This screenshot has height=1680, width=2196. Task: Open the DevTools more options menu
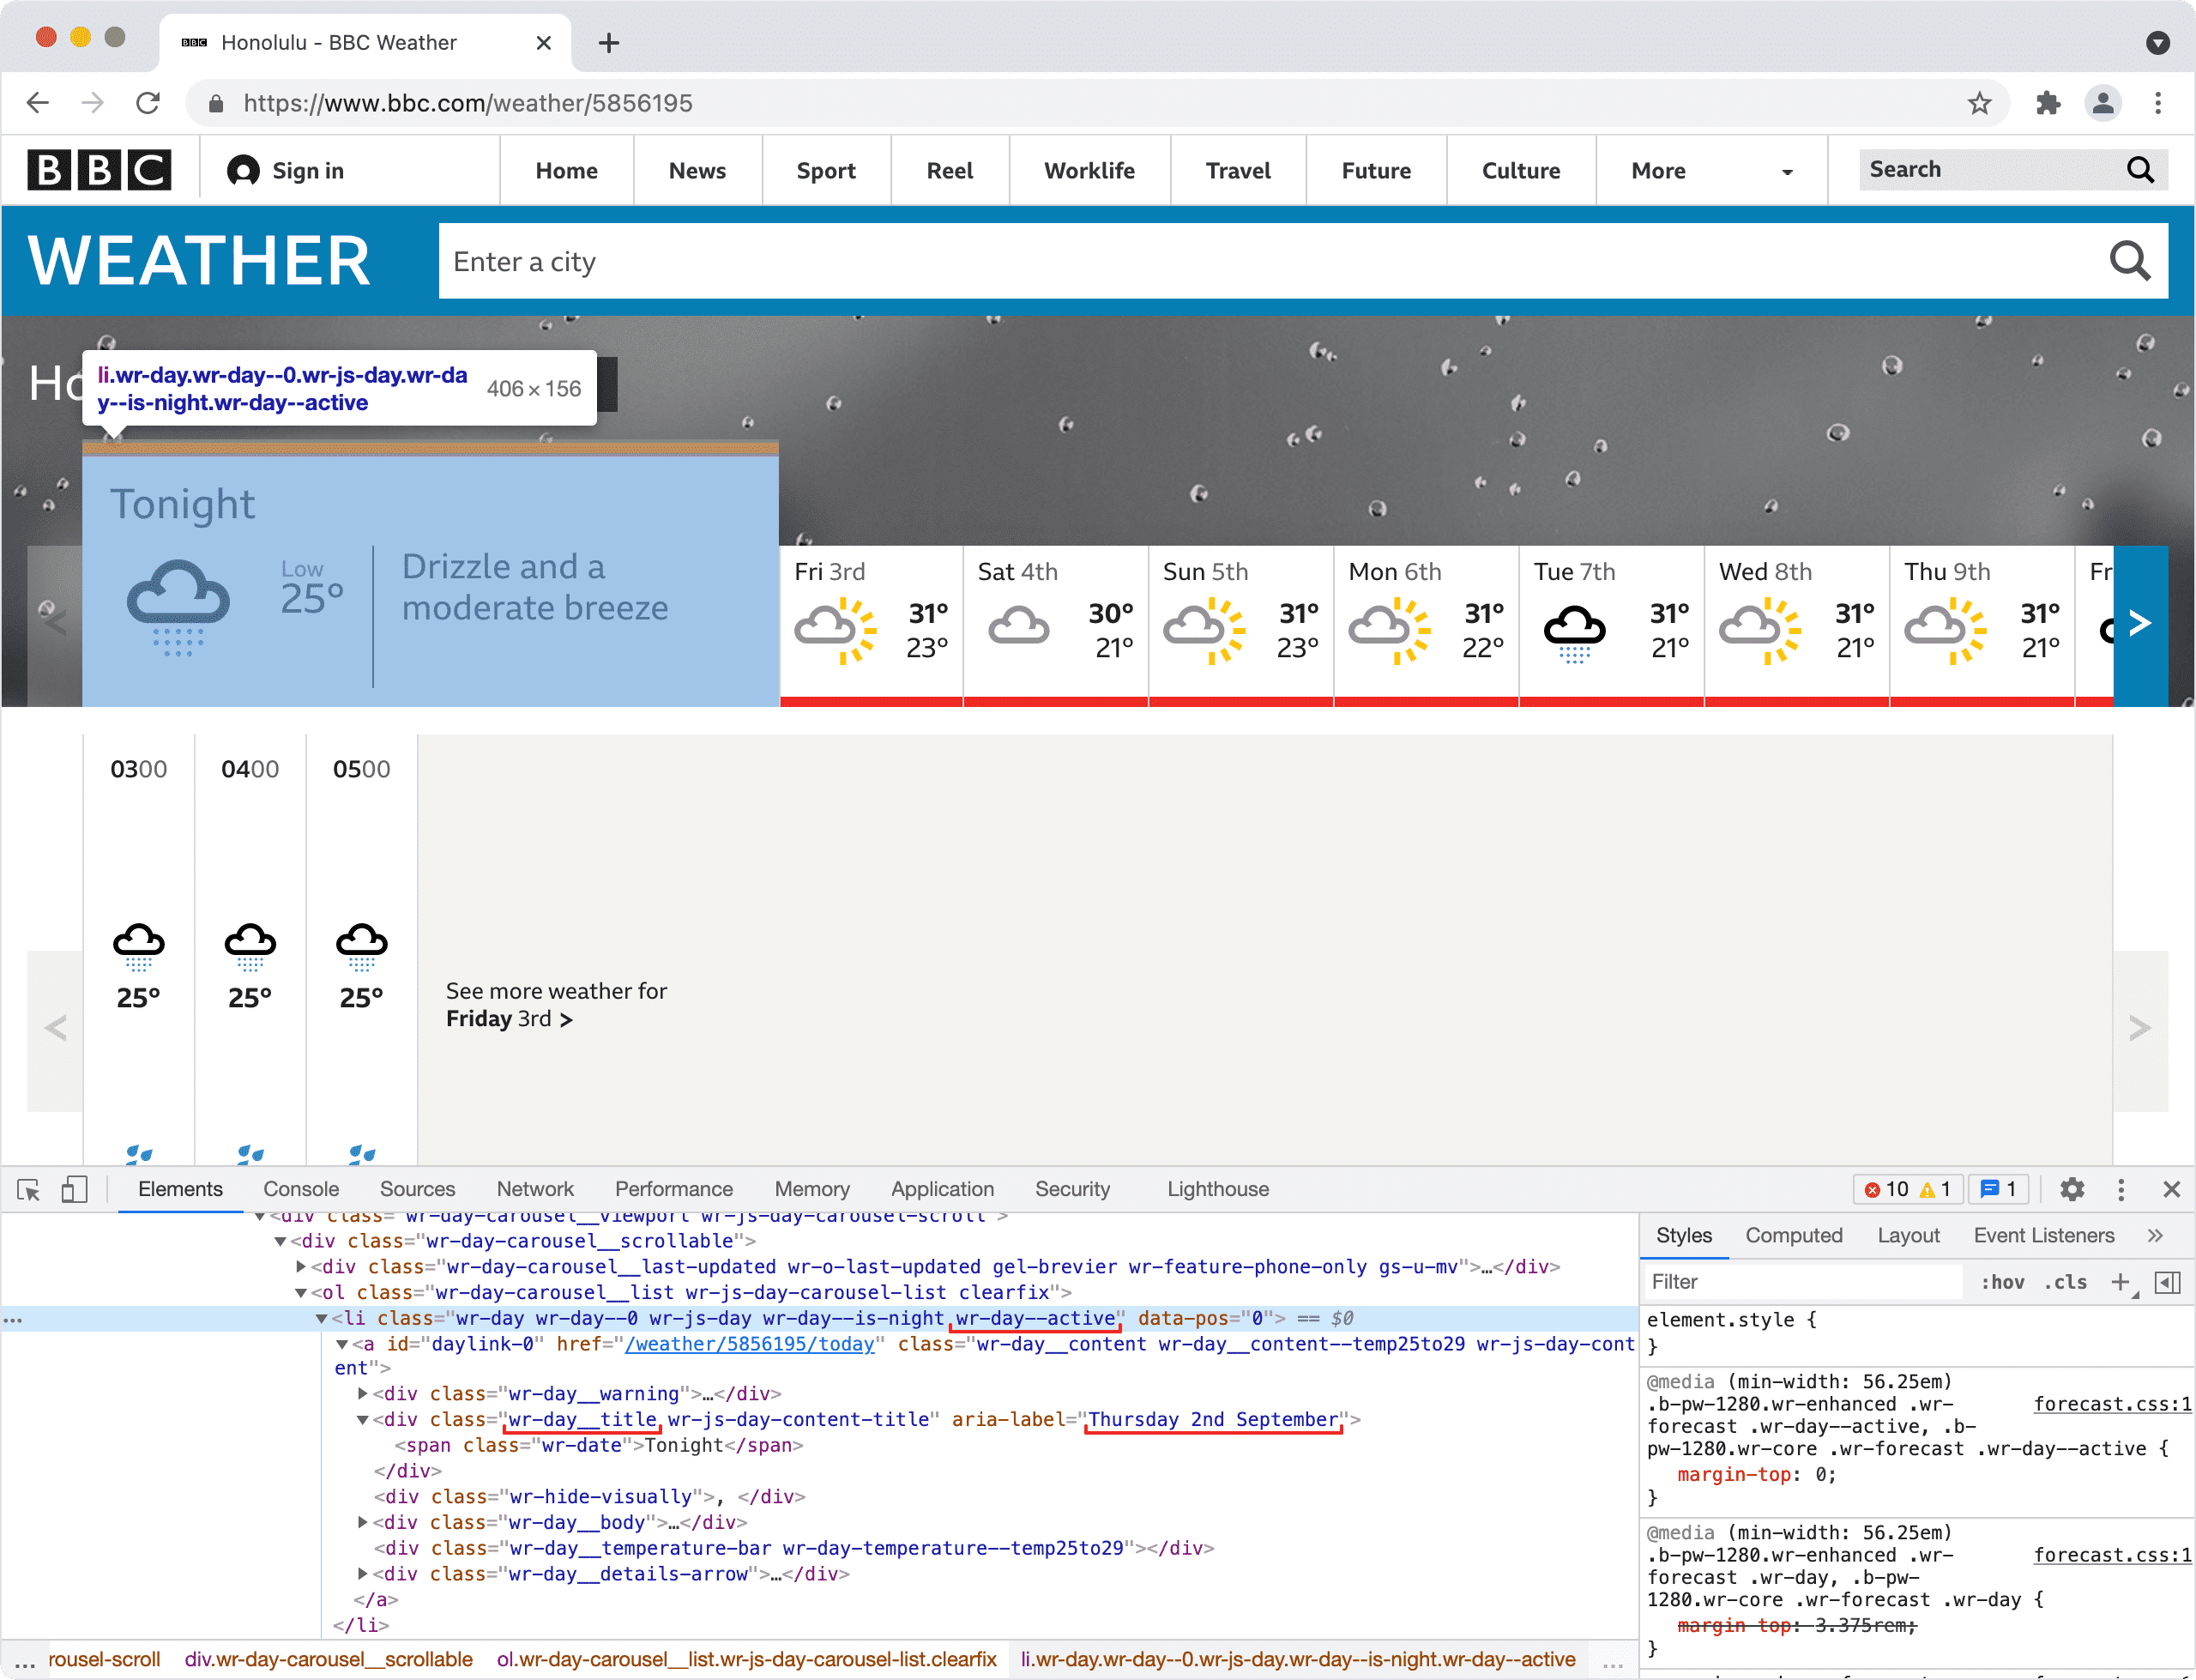point(2121,1190)
